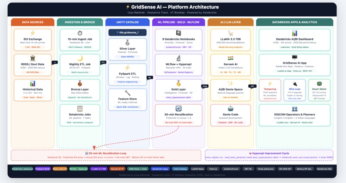Click the RDSS / Govt Data bank building icon

tap(33, 58)
